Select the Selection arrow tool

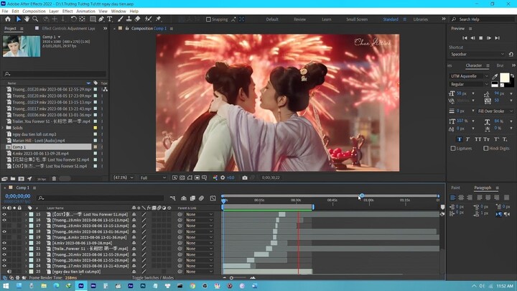point(19,19)
